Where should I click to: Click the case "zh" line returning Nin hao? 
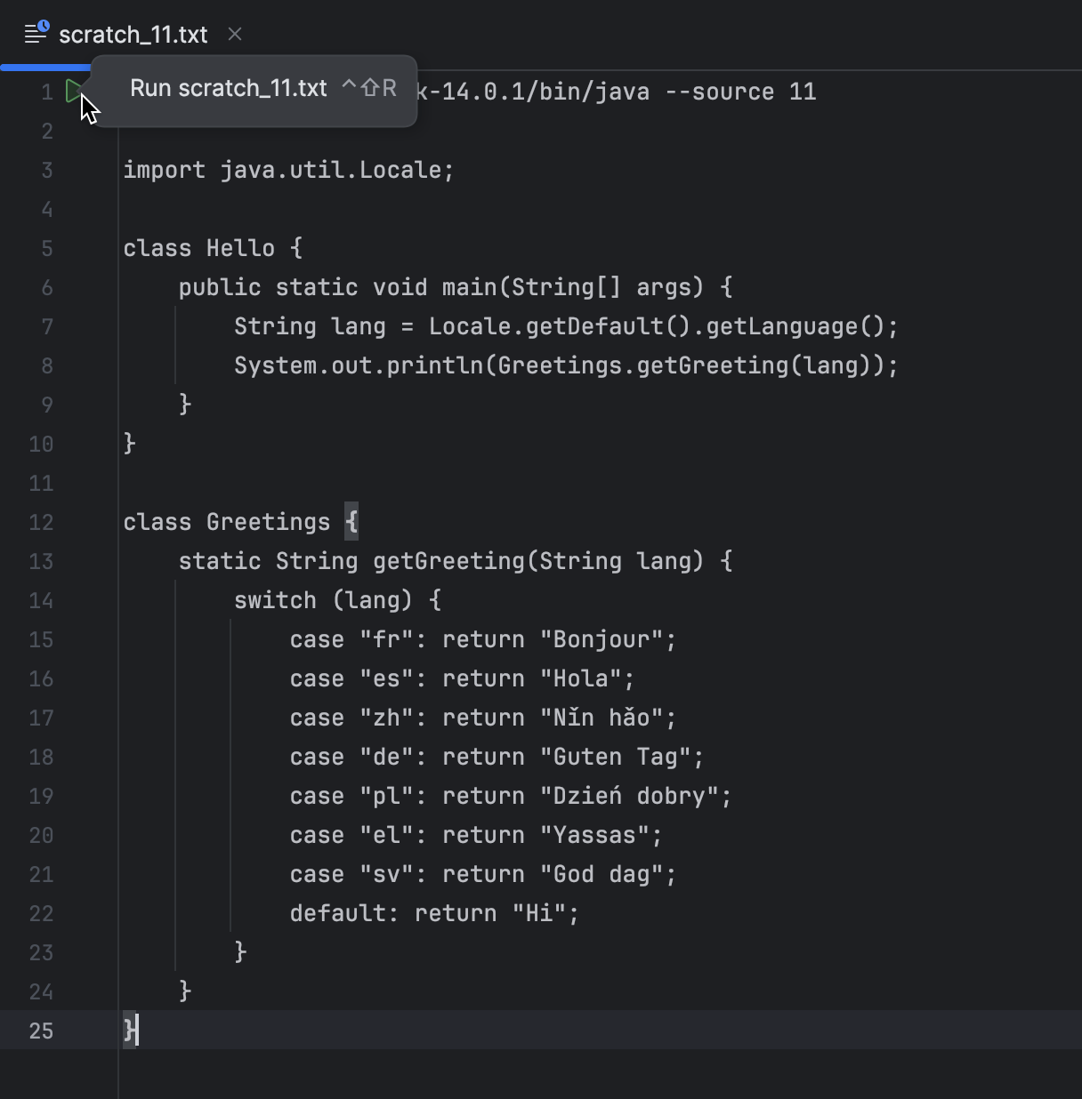tap(480, 718)
